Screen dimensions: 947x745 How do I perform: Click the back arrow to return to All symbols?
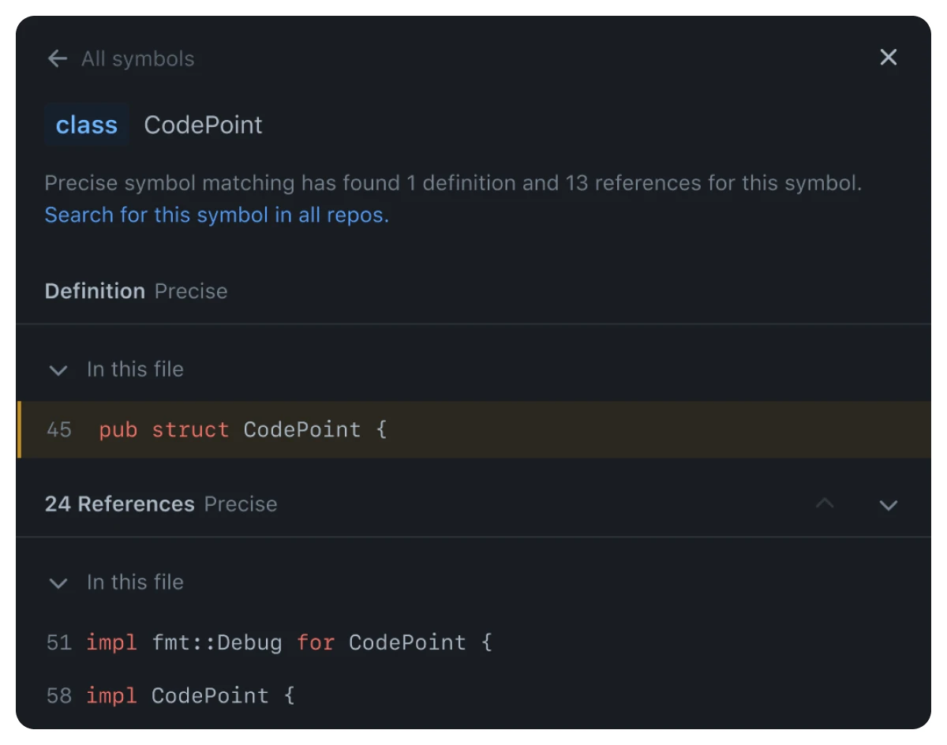pyautogui.click(x=57, y=58)
